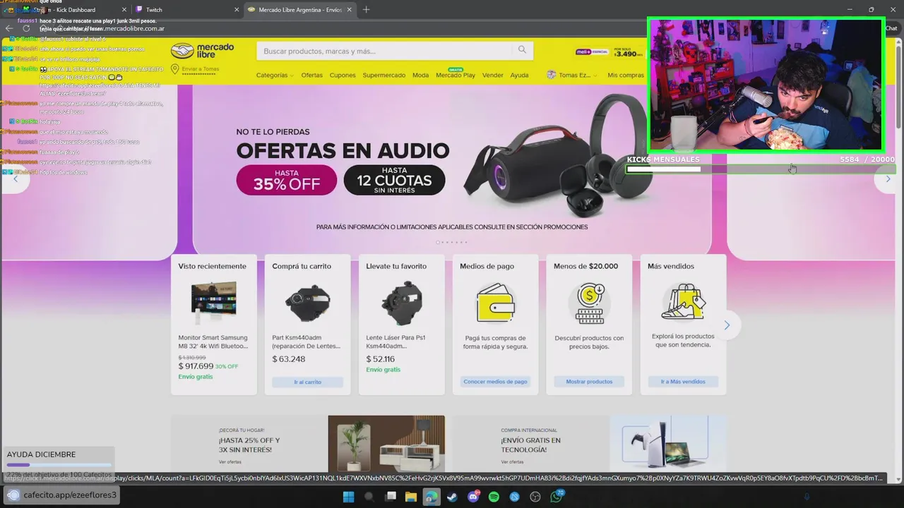Open the Ofertas menu item
This screenshot has height=508, width=904.
[311, 75]
